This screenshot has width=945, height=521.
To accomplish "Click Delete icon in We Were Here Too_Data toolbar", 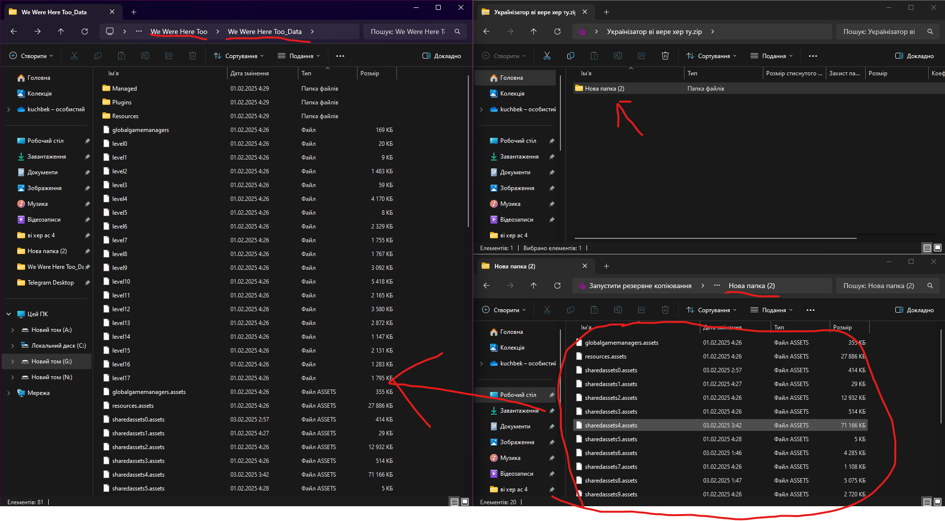I will point(193,56).
